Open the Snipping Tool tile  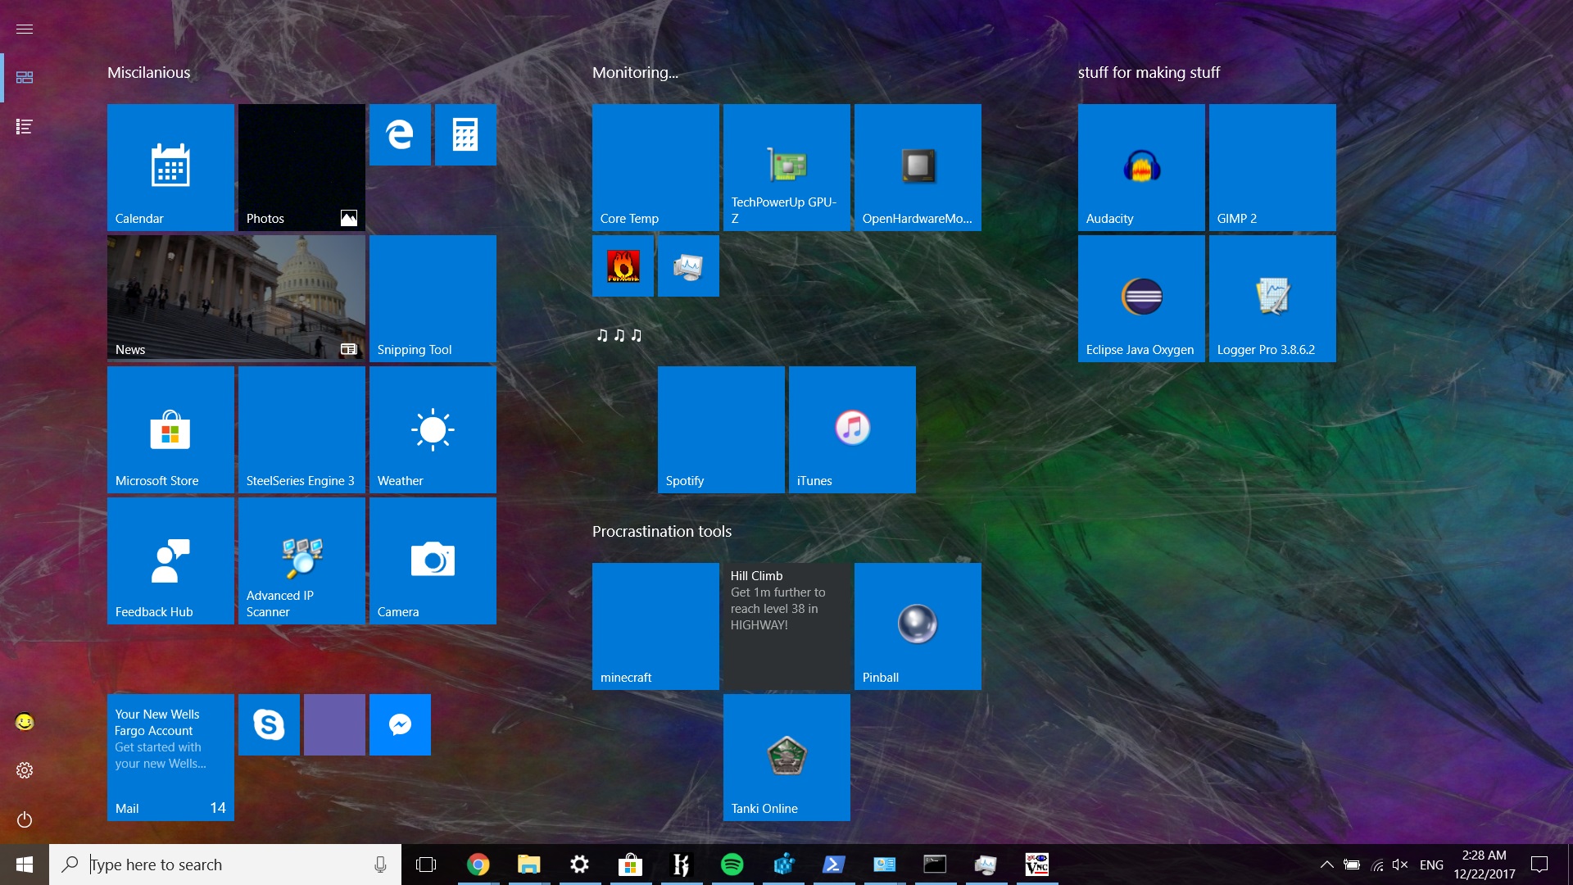(x=433, y=297)
